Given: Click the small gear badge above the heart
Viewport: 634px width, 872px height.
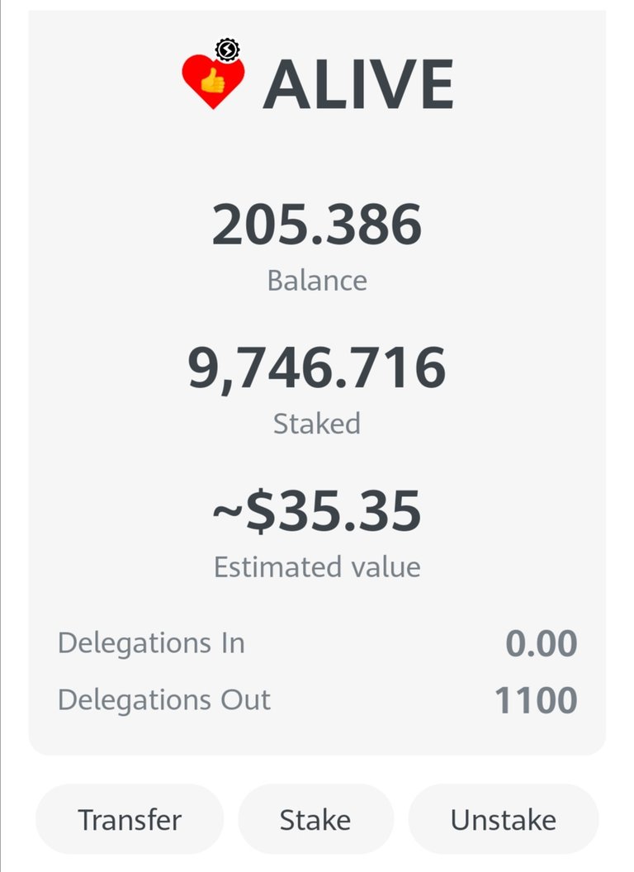Looking at the screenshot, I should point(227,50).
